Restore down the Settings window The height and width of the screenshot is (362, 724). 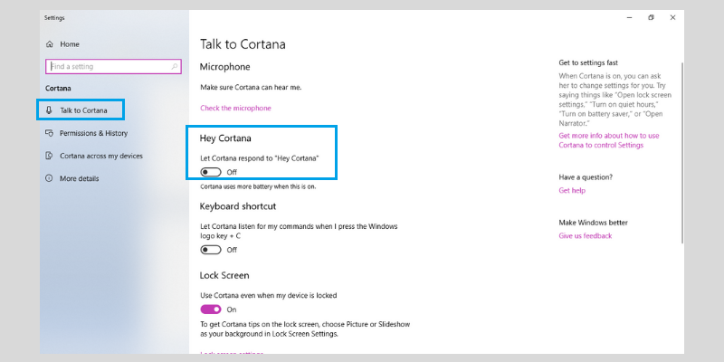point(651,17)
